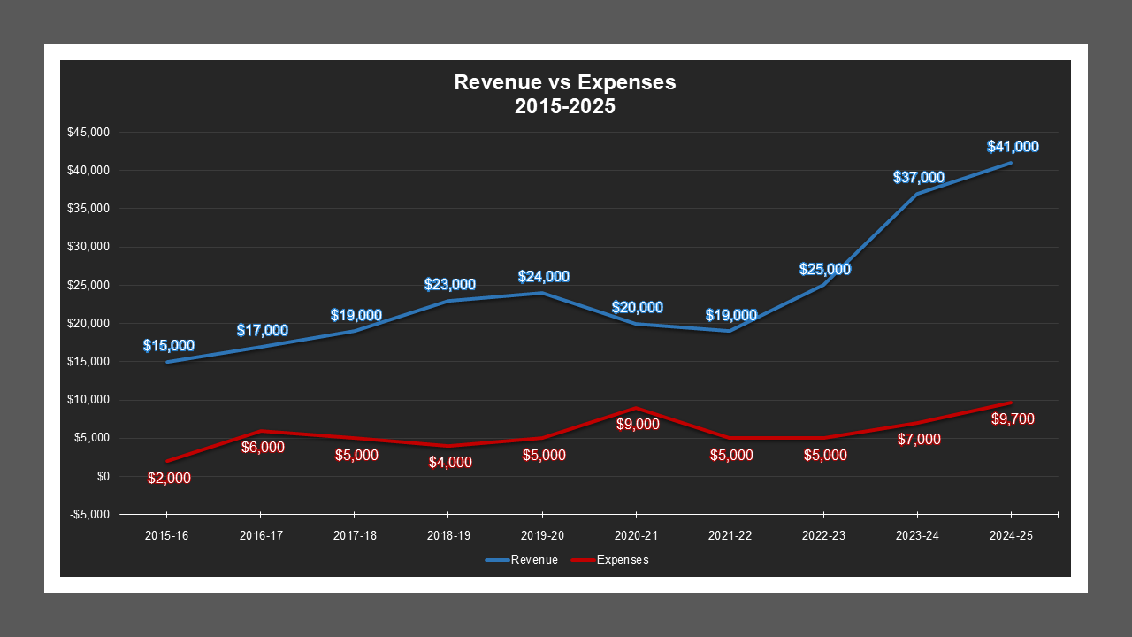This screenshot has height=637, width=1132.
Task: Click the $45,000 y-axis label
Action: tap(88, 133)
